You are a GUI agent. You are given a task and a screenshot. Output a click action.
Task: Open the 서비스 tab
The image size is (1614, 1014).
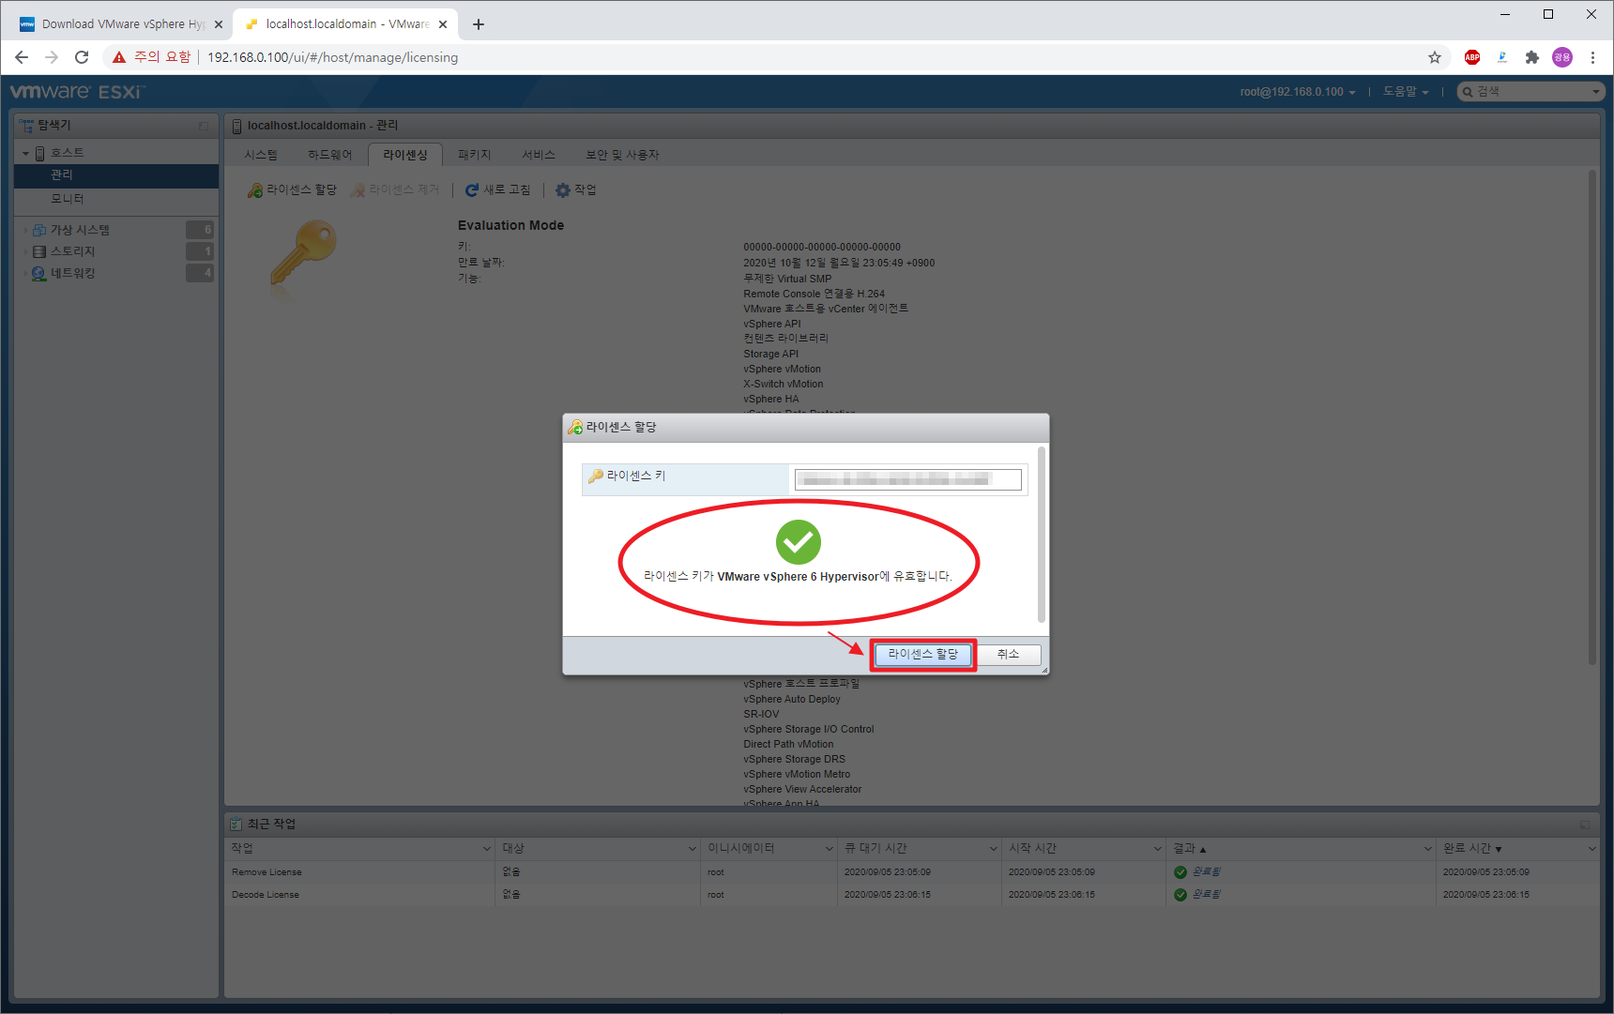click(539, 155)
